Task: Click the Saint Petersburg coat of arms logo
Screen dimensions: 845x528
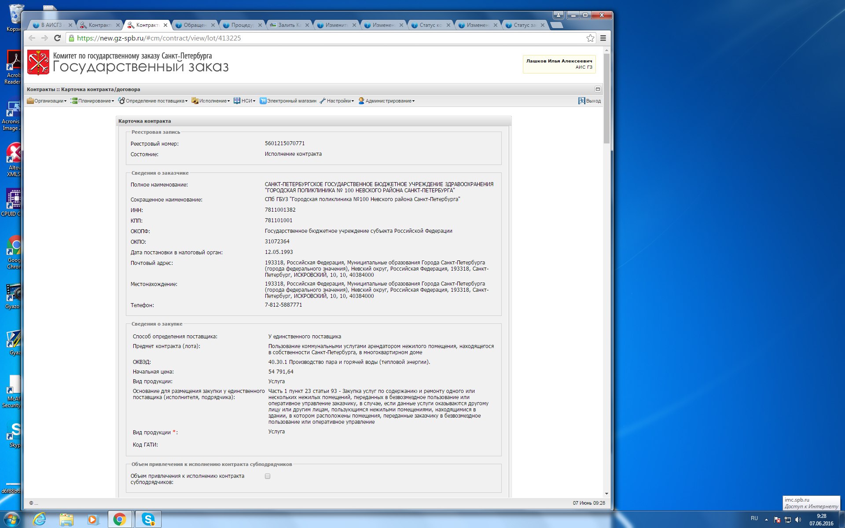Action: [x=38, y=62]
